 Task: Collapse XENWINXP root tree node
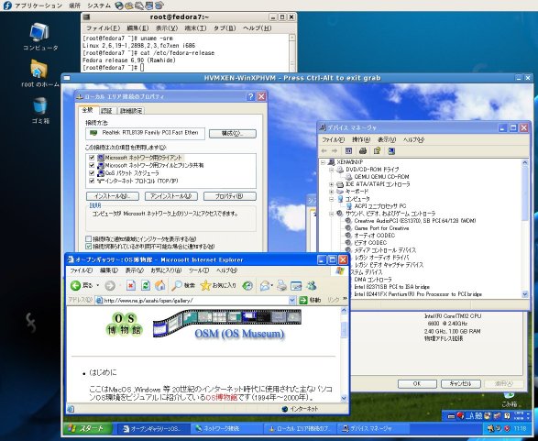pyautogui.click(x=323, y=162)
